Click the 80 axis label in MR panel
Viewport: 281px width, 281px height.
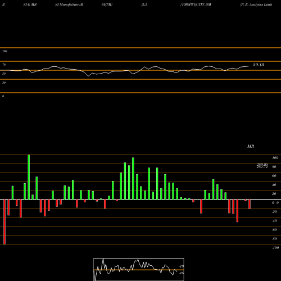(x=274, y=167)
